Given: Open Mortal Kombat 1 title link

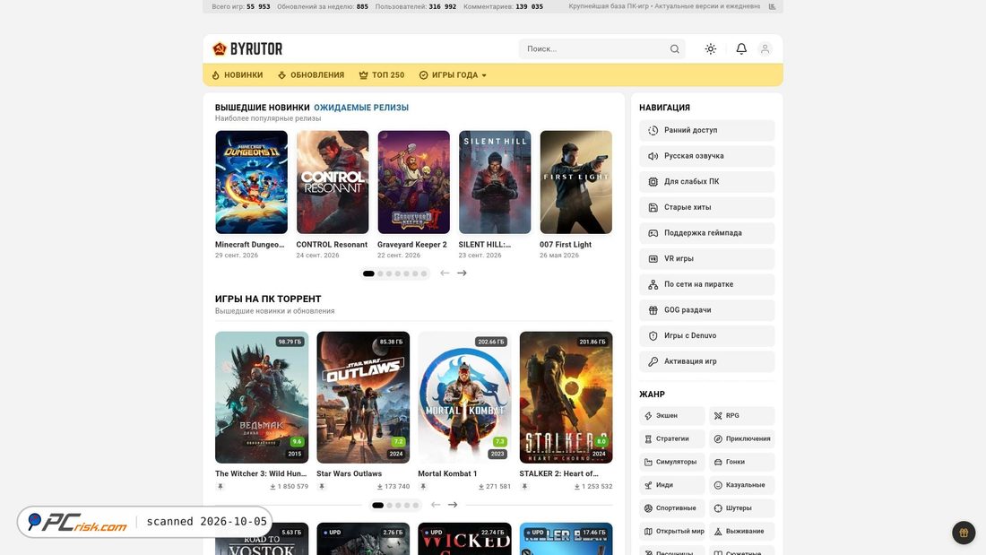Looking at the screenshot, I should pos(447,473).
